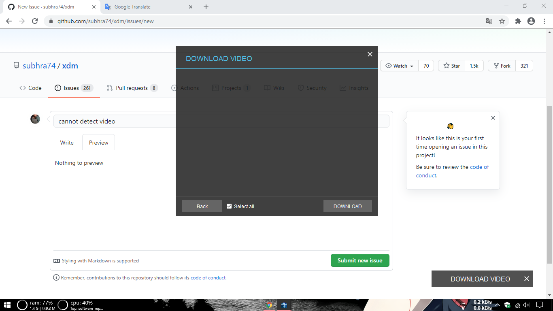This screenshot has width=553, height=311.
Task: Go back in browser
Action: [9, 21]
